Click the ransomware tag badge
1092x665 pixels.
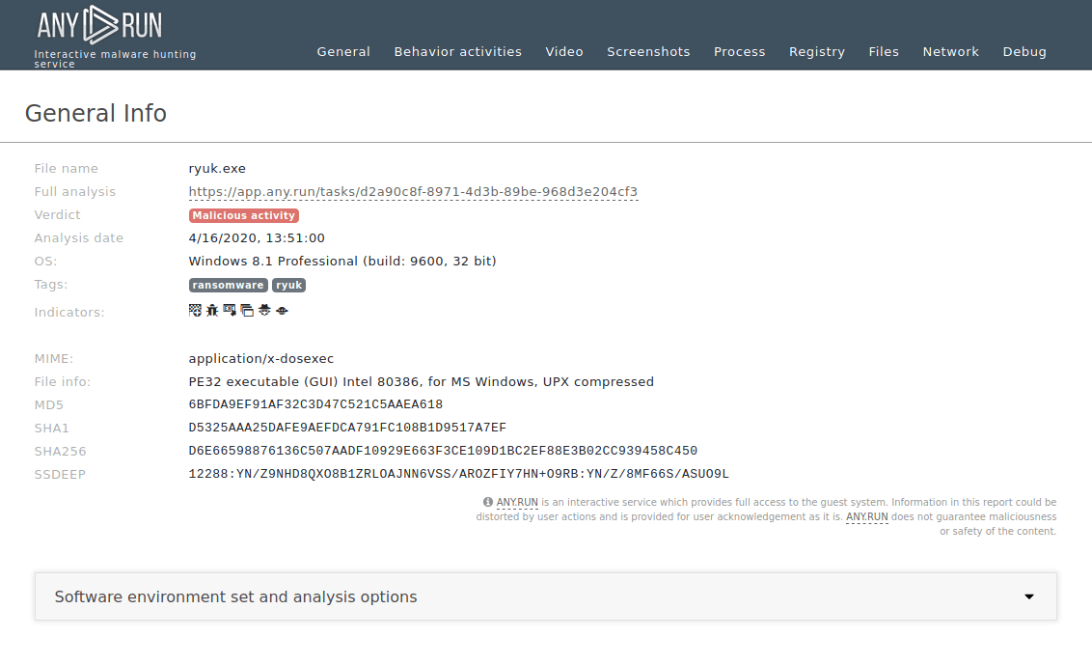[228, 285]
